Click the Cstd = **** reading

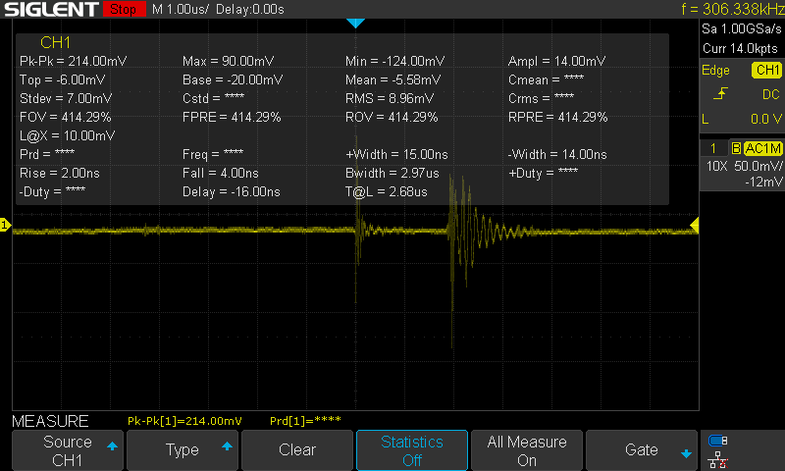(x=213, y=98)
